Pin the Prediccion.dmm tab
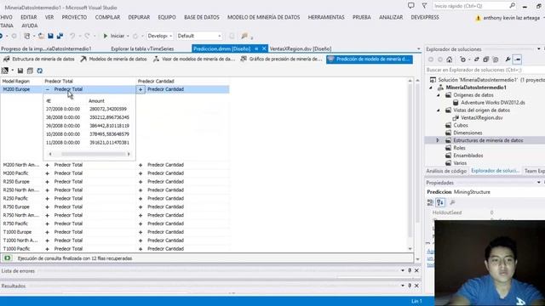 256,48
